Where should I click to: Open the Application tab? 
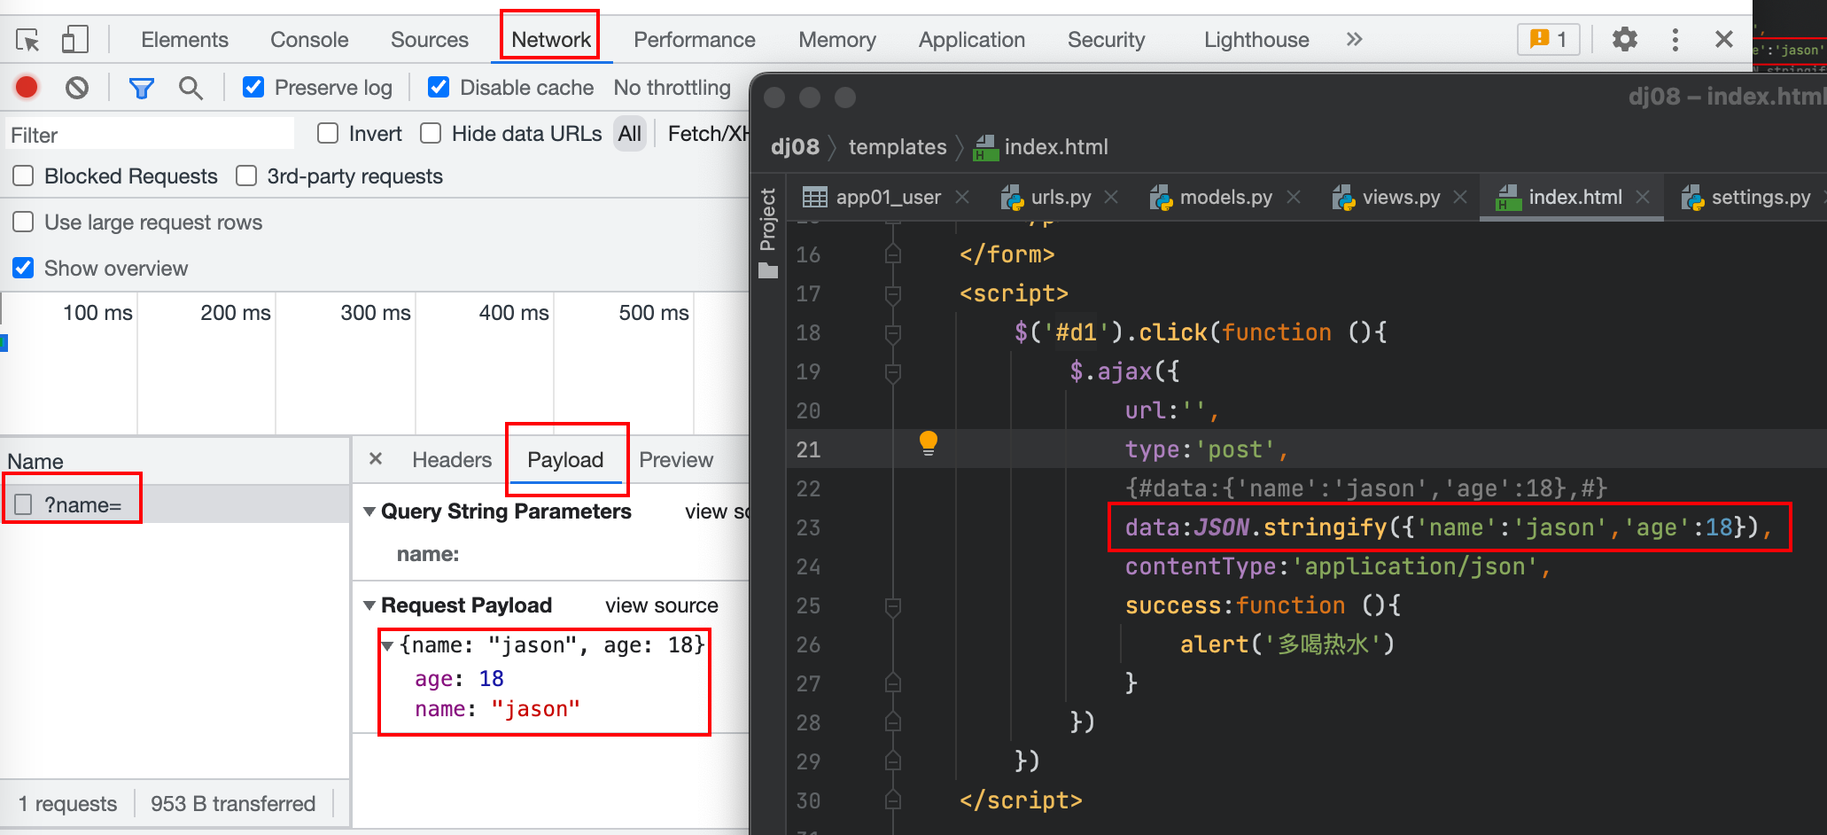coord(972,40)
